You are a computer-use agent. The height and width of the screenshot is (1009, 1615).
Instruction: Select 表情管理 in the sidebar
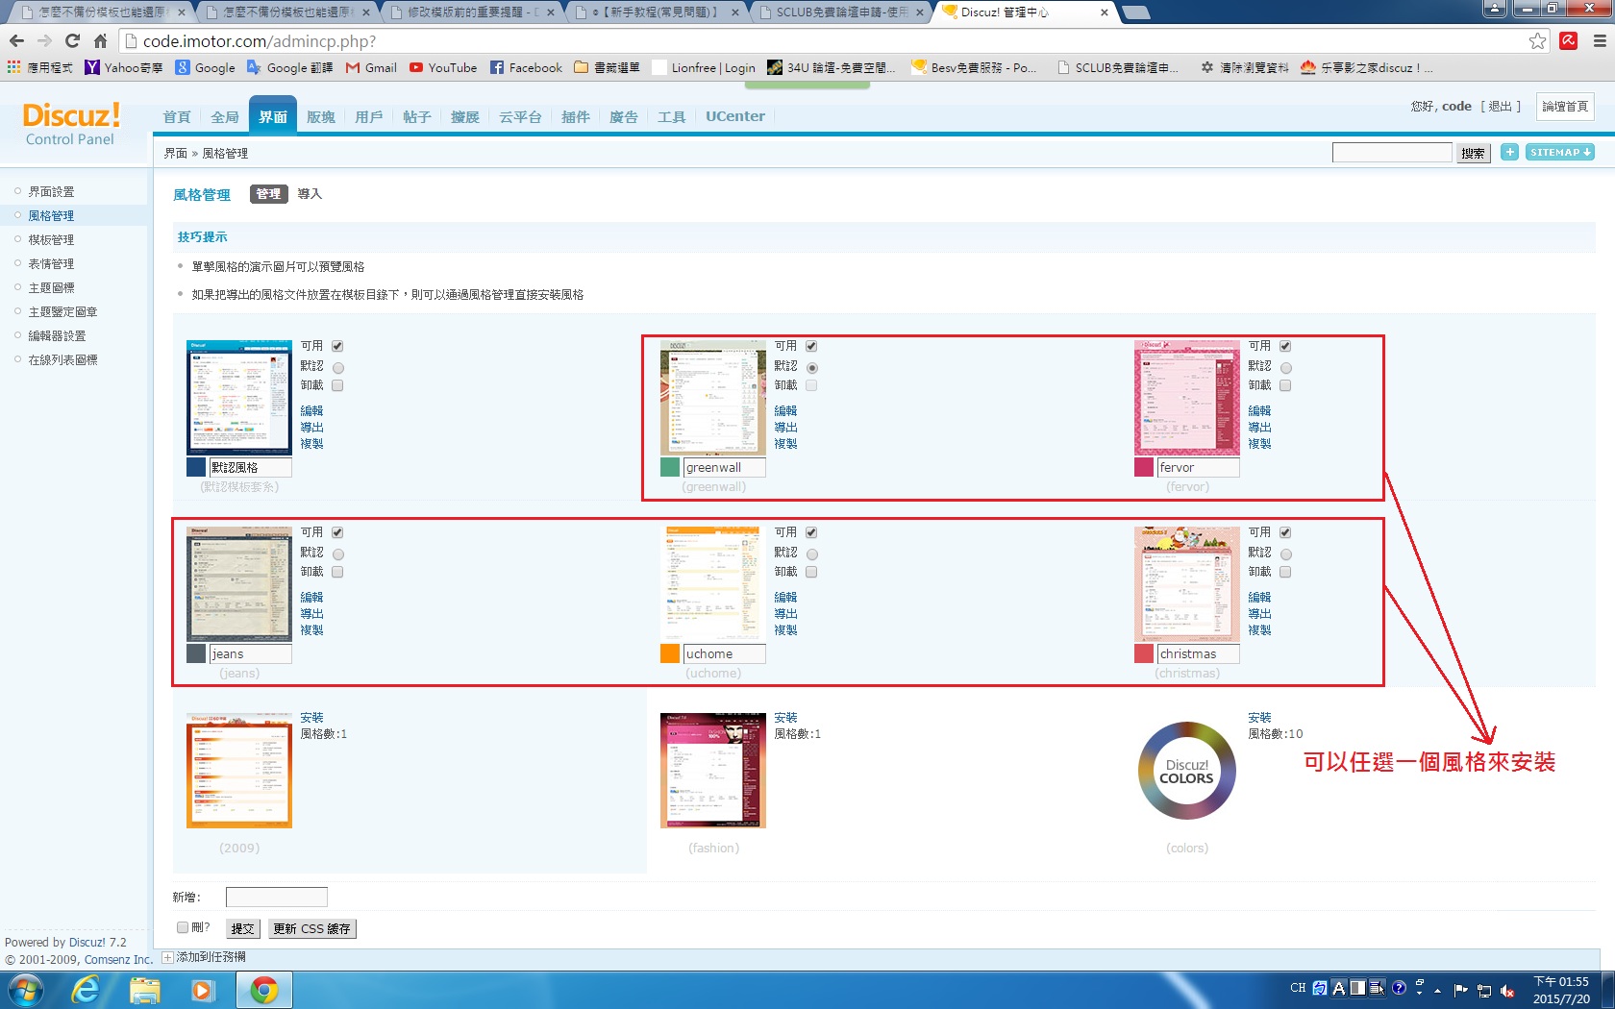(51, 264)
